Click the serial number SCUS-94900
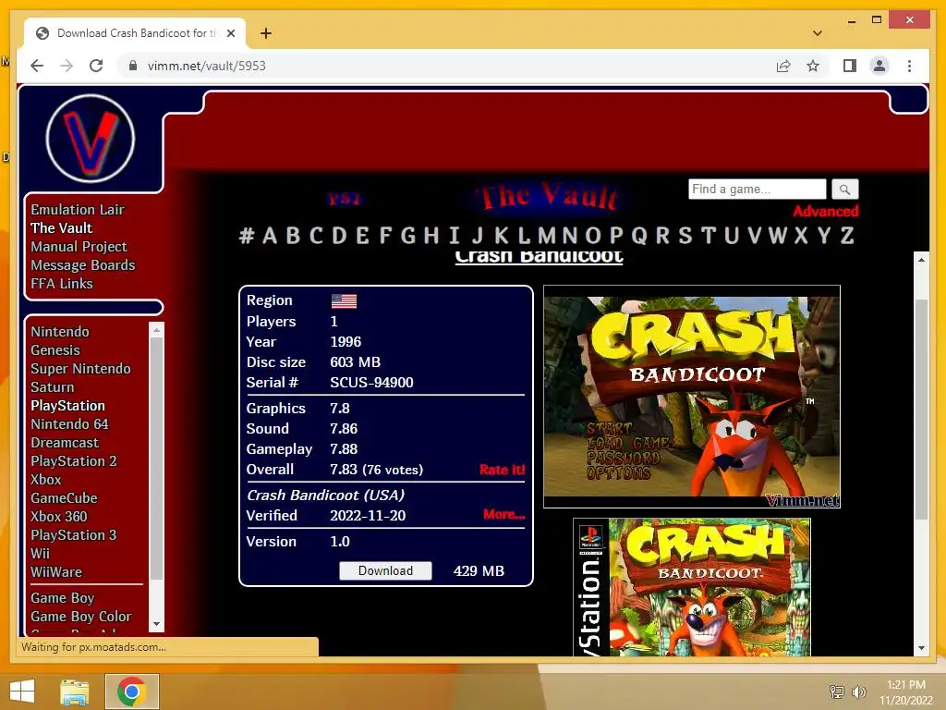Viewport: 946px width, 710px height. pyautogui.click(x=371, y=382)
